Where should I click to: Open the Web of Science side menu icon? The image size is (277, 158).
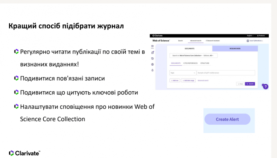tap(152, 47)
